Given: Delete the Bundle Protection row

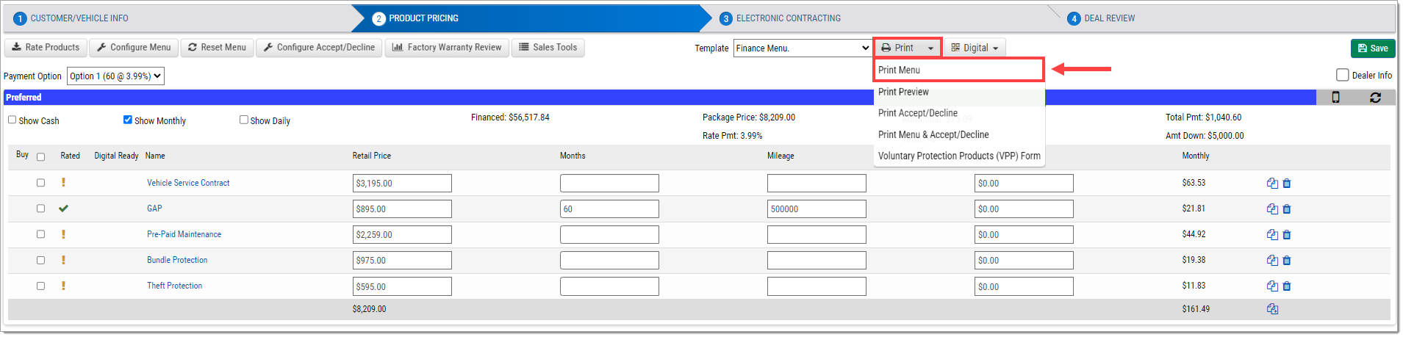Looking at the screenshot, I should [1287, 261].
